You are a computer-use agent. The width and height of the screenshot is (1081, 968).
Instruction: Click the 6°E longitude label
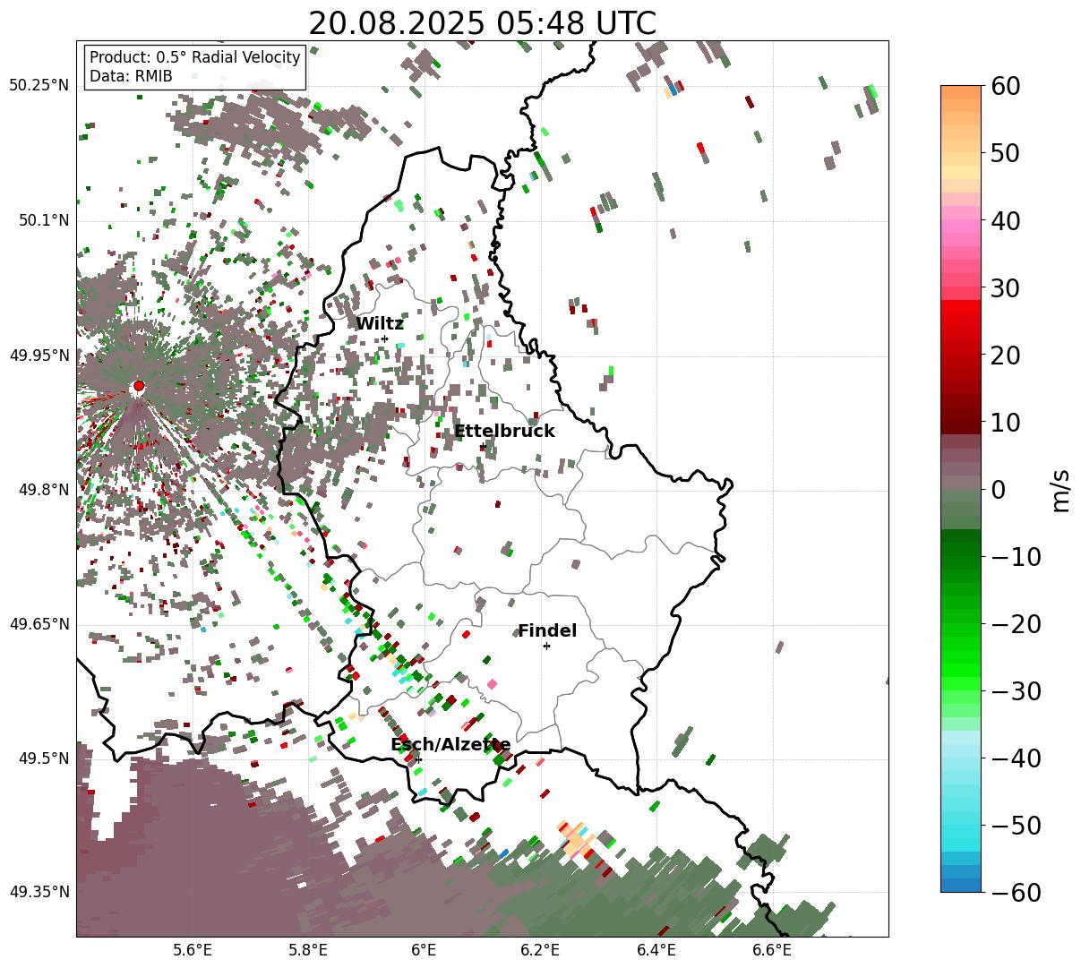(425, 949)
